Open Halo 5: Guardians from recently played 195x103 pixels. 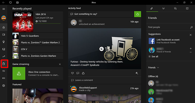38,36
